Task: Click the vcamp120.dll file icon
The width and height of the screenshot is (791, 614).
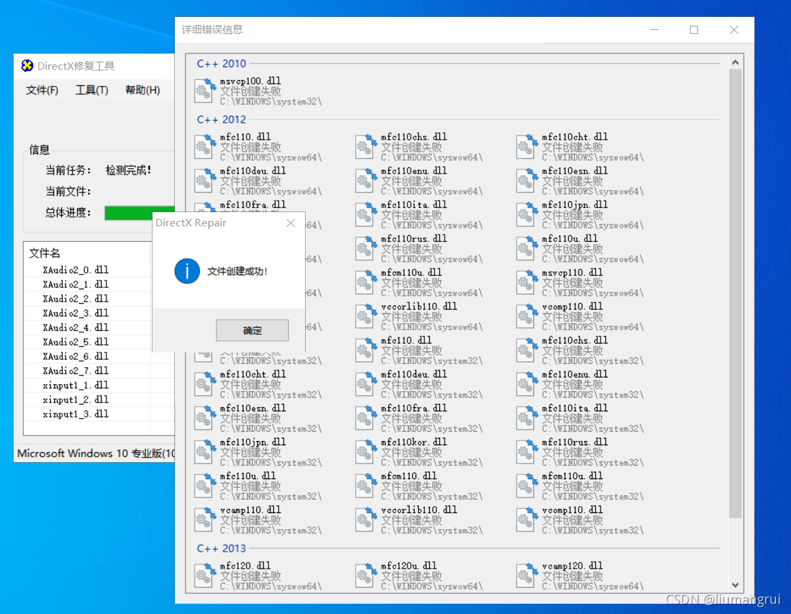Action: 527,575
